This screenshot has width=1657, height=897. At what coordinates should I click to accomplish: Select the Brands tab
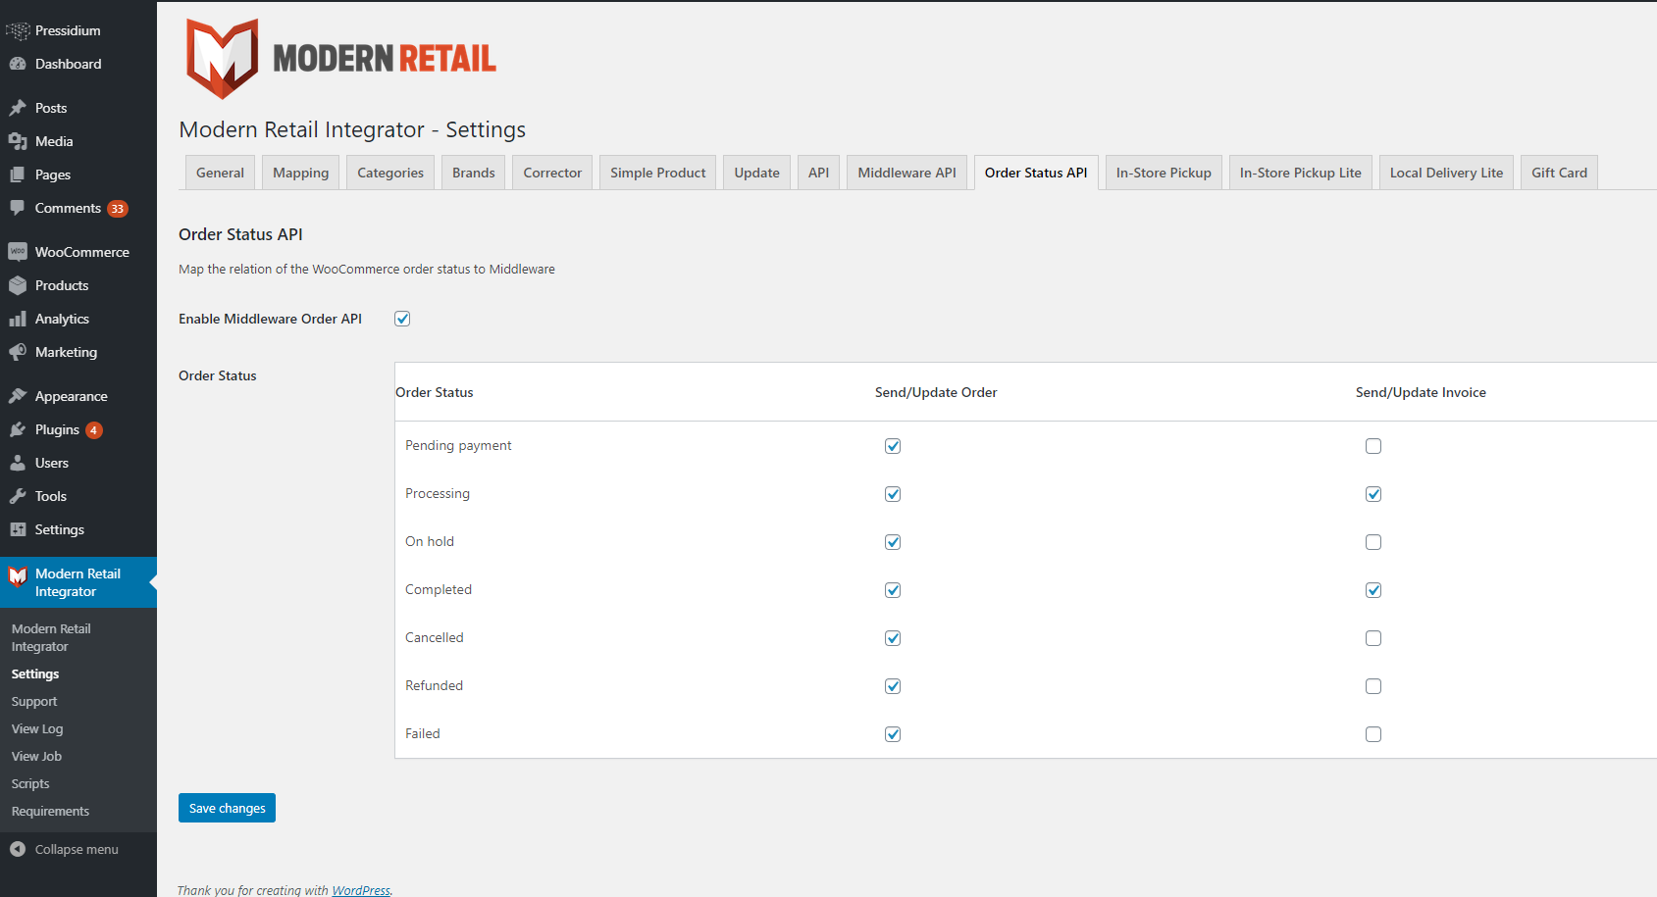[x=474, y=173]
